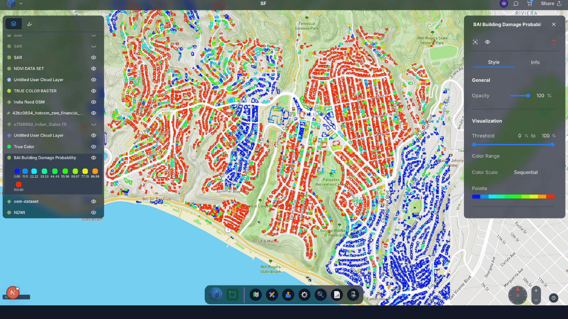Click the Opacity slider handle
This screenshot has height=319, width=568.
[x=528, y=96]
